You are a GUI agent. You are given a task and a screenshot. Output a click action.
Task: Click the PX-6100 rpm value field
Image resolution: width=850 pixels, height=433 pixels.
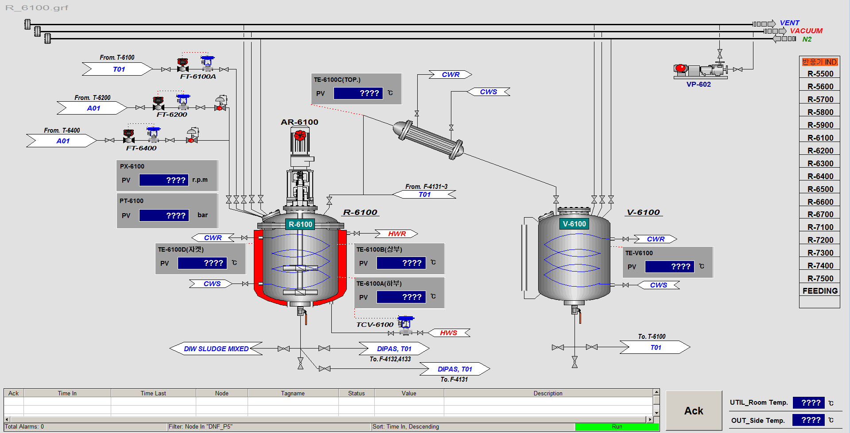pyautogui.click(x=164, y=180)
